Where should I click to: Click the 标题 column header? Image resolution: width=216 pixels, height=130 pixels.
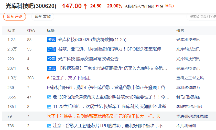(51, 31)
